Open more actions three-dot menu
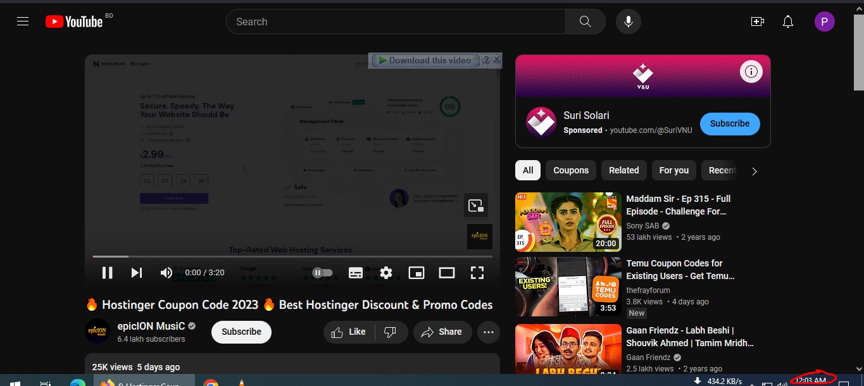The height and width of the screenshot is (386, 864). (489, 332)
